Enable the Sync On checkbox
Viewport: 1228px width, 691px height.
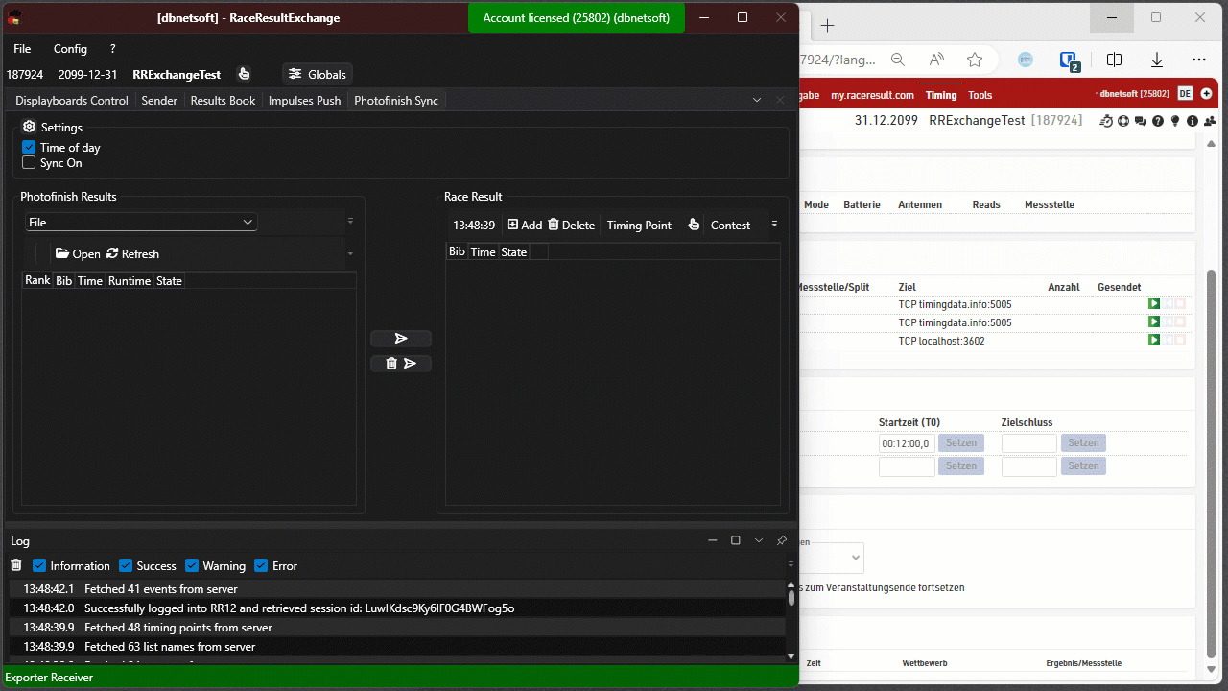coord(29,163)
